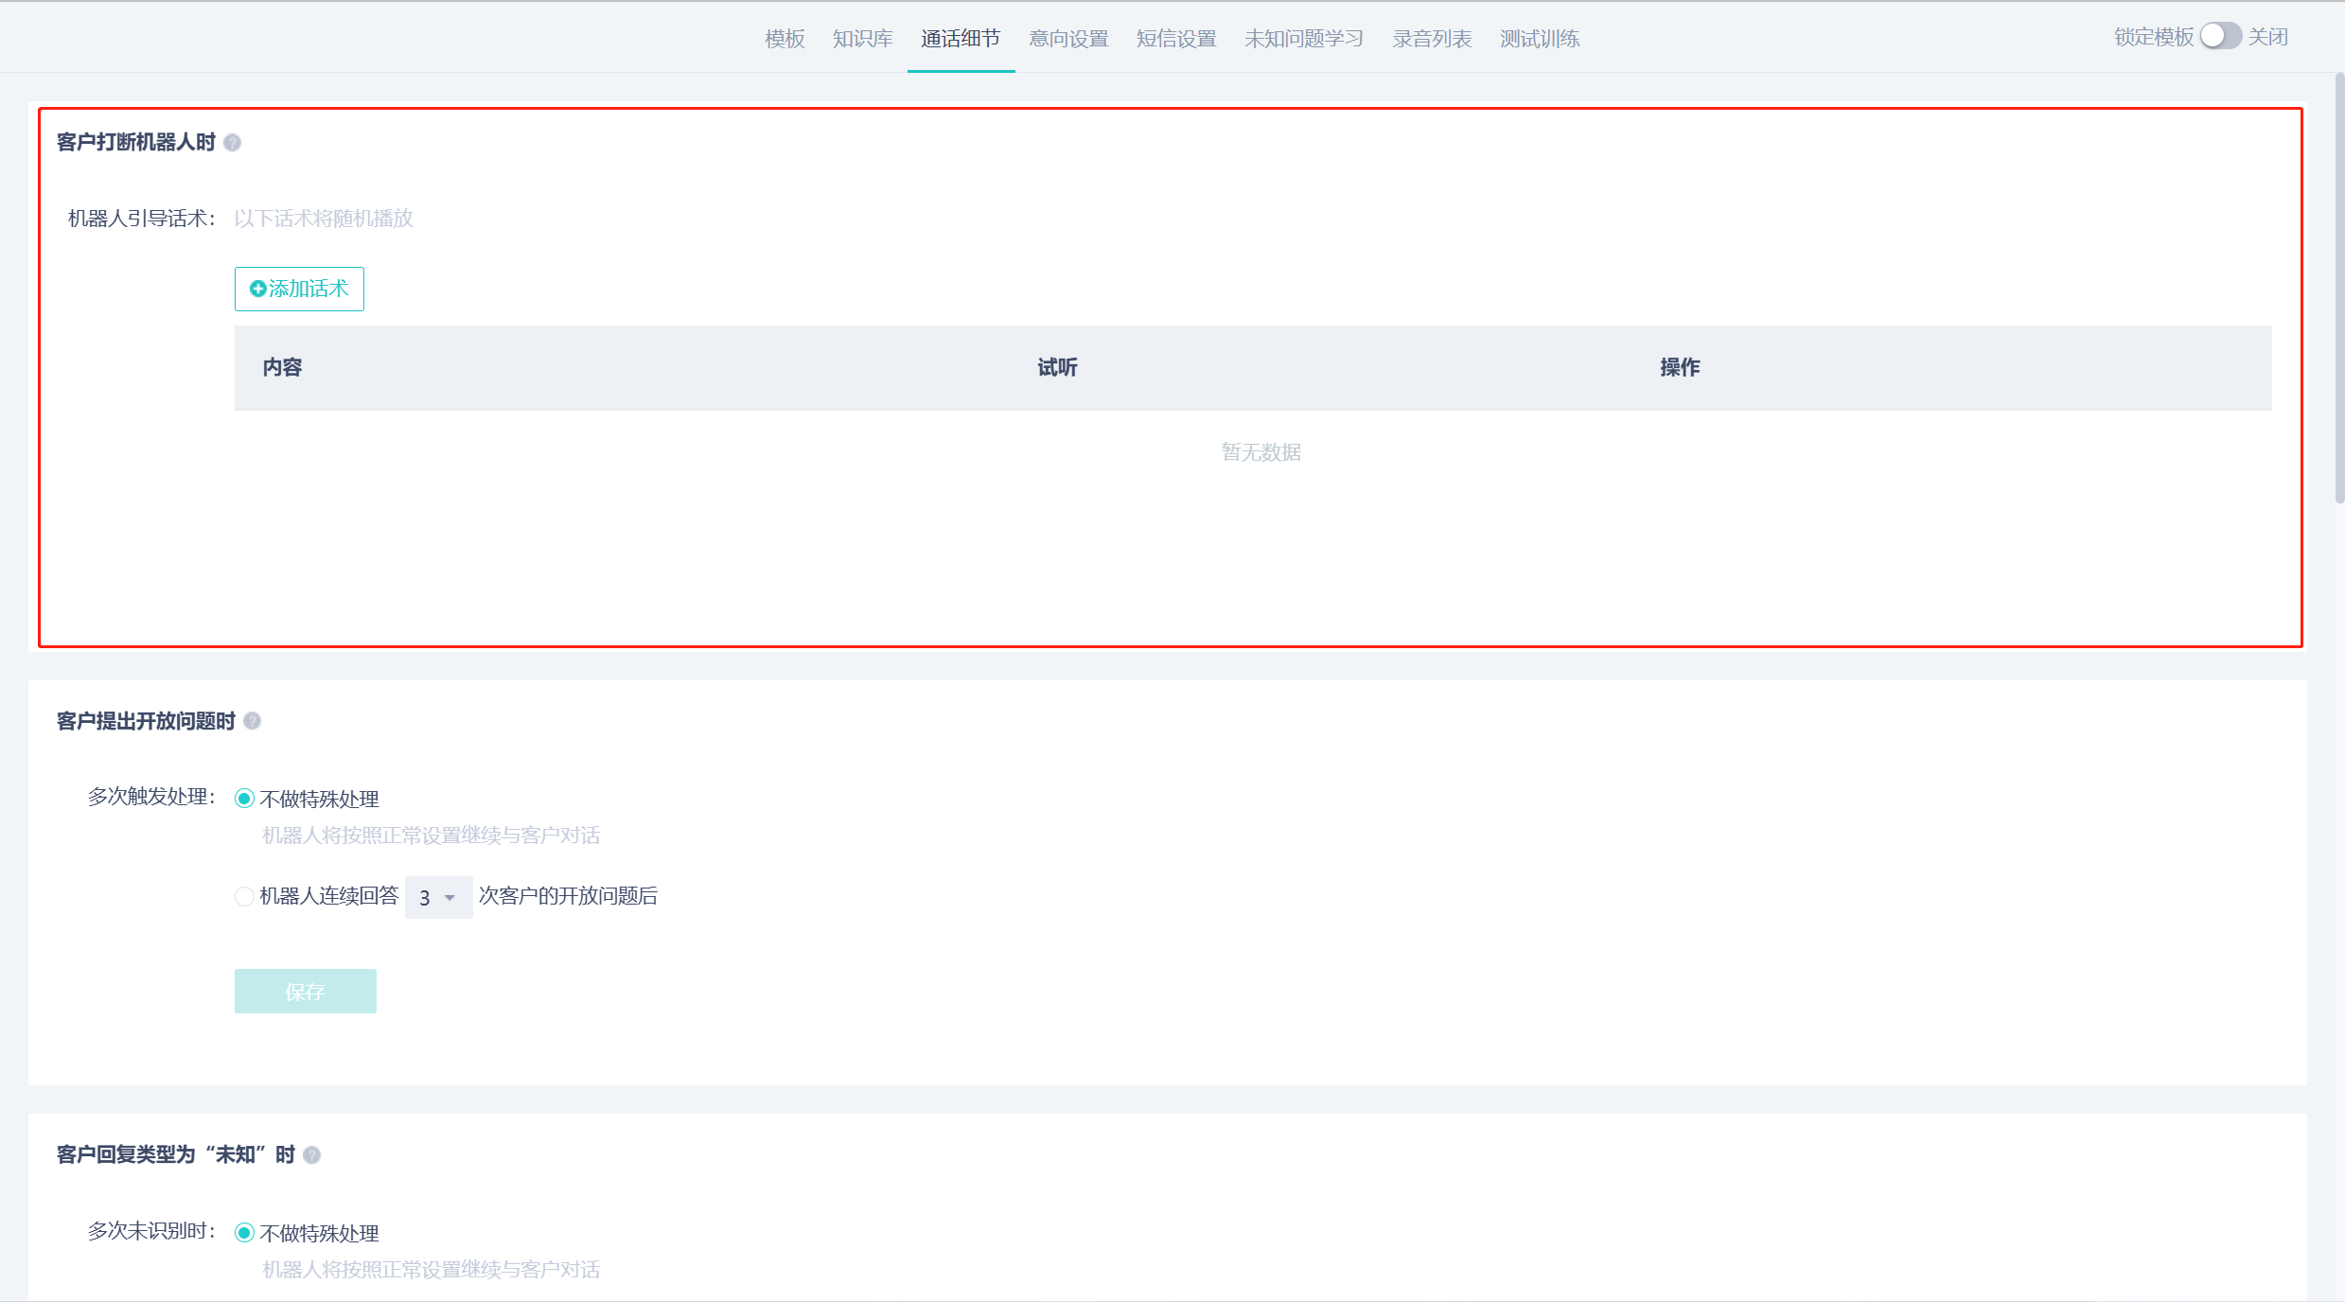The width and height of the screenshot is (2345, 1302).
Task: Open the 录音列表 tab
Action: (x=1432, y=39)
